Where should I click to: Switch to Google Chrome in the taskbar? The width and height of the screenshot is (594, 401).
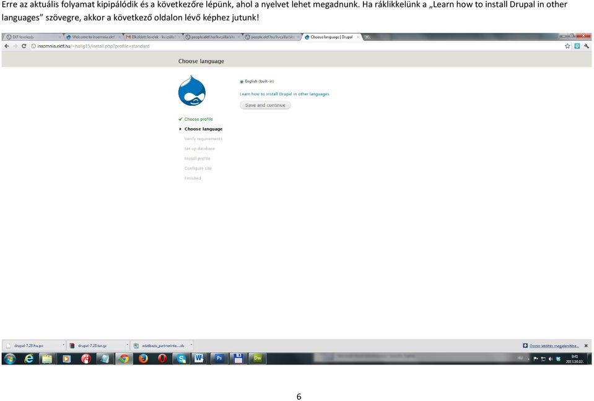coord(124,358)
